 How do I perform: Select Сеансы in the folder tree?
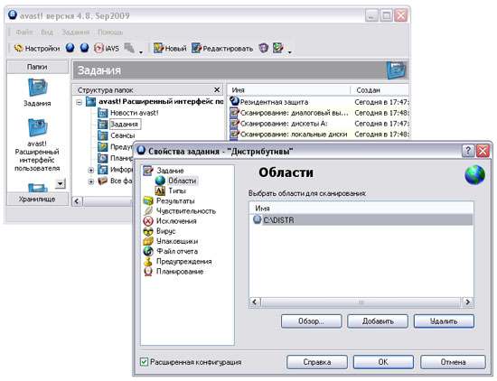tap(117, 135)
